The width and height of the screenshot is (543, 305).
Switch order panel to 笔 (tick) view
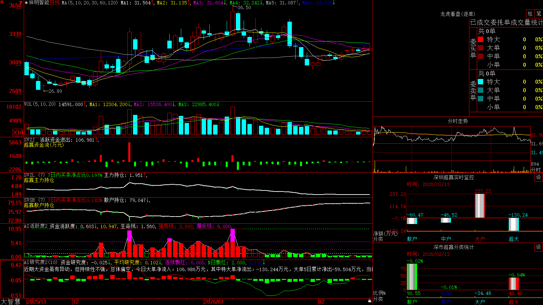[x=539, y=14]
